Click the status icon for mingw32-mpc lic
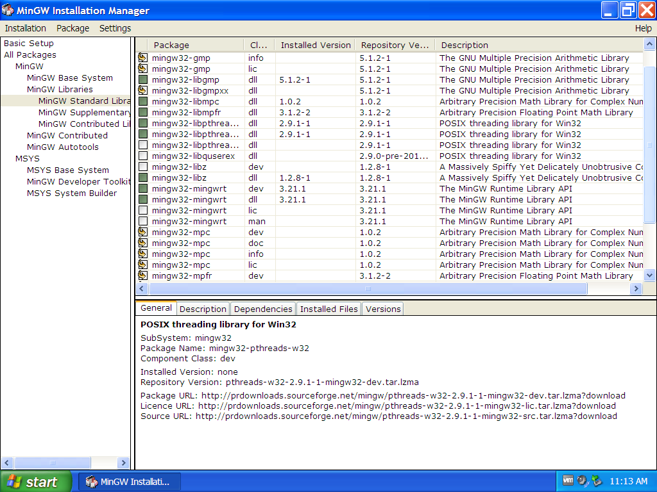This screenshot has height=492, width=657. click(x=143, y=265)
